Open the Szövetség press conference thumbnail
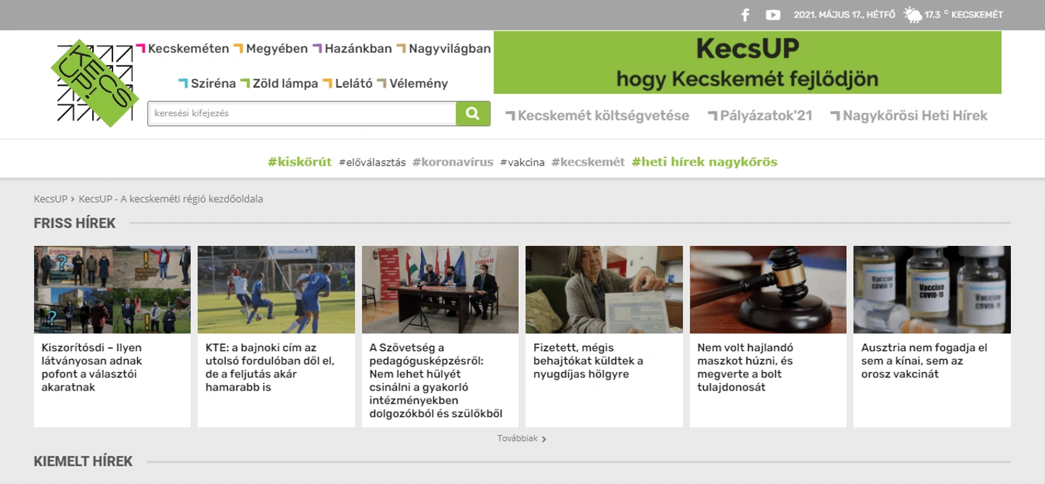Image resolution: width=1045 pixels, height=484 pixels. (440, 290)
